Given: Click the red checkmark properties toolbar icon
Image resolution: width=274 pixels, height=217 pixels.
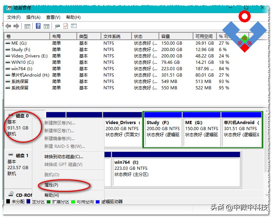Looking at the screenshot, I should [x=66, y=26].
